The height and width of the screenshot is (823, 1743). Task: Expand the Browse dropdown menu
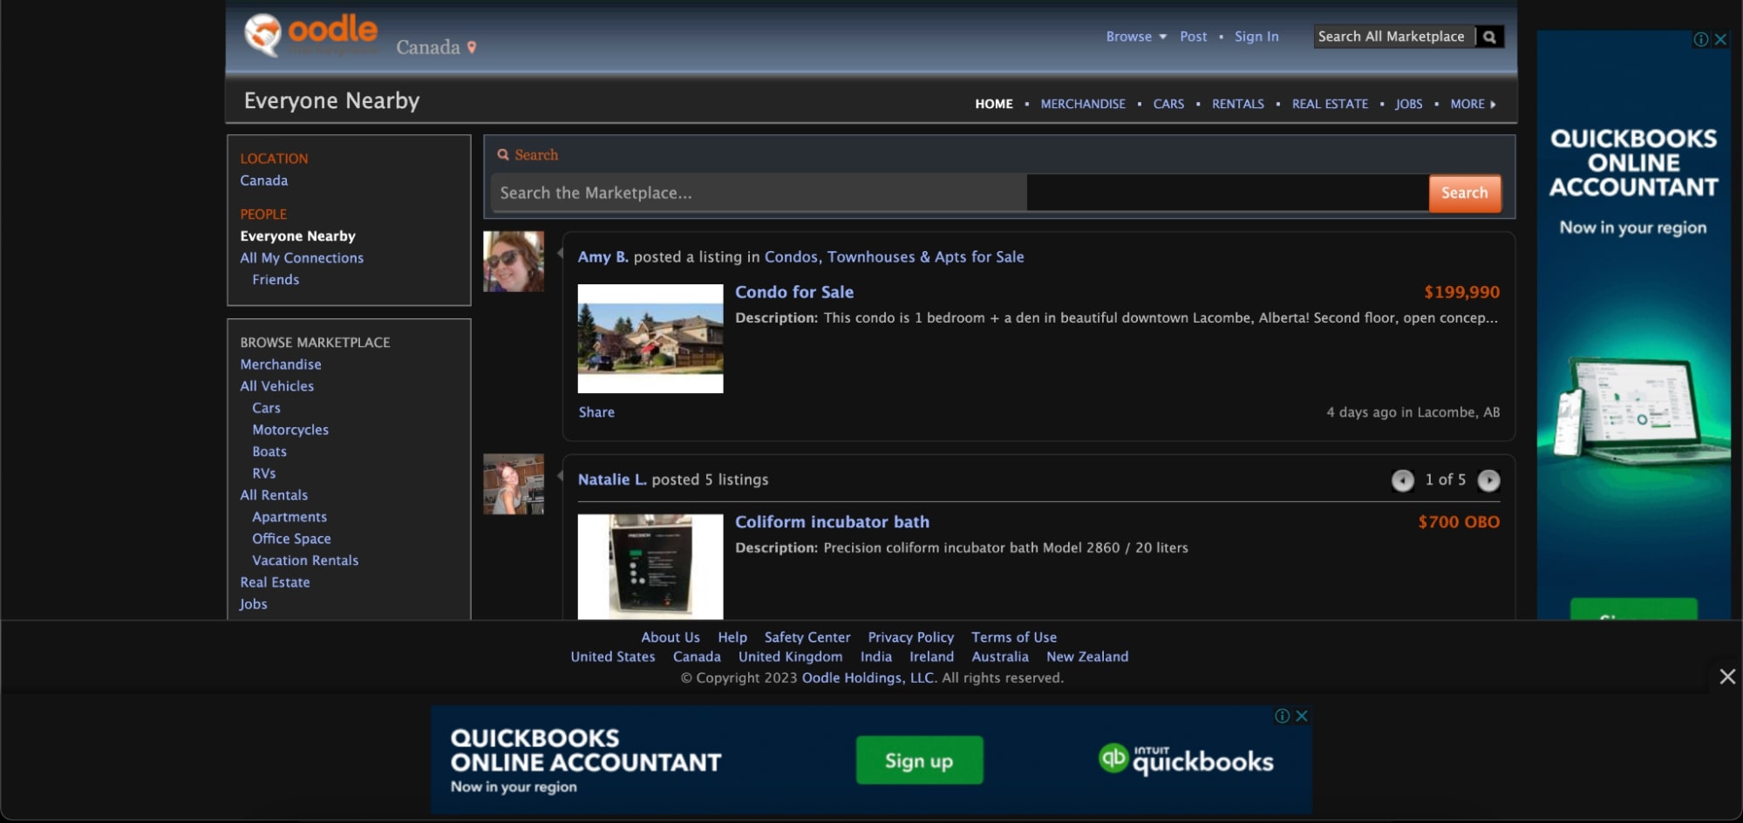click(x=1136, y=37)
